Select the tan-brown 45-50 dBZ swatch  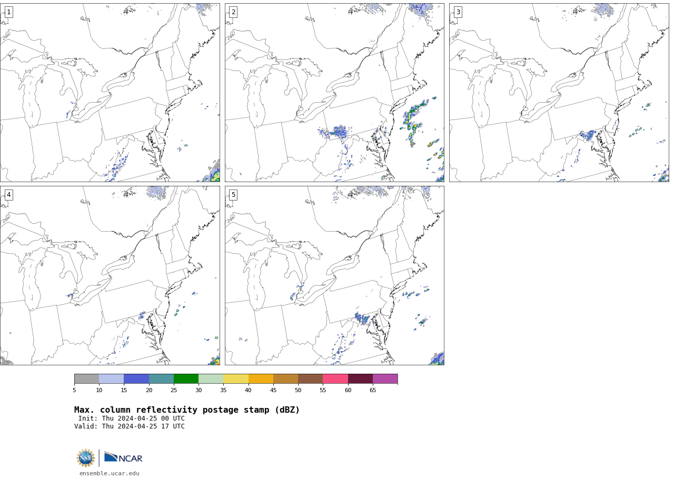click(285, 379)
